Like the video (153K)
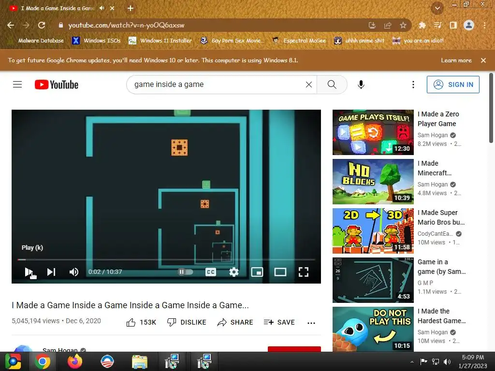Viewport: 495px width, 371px height. coord(142,322)
